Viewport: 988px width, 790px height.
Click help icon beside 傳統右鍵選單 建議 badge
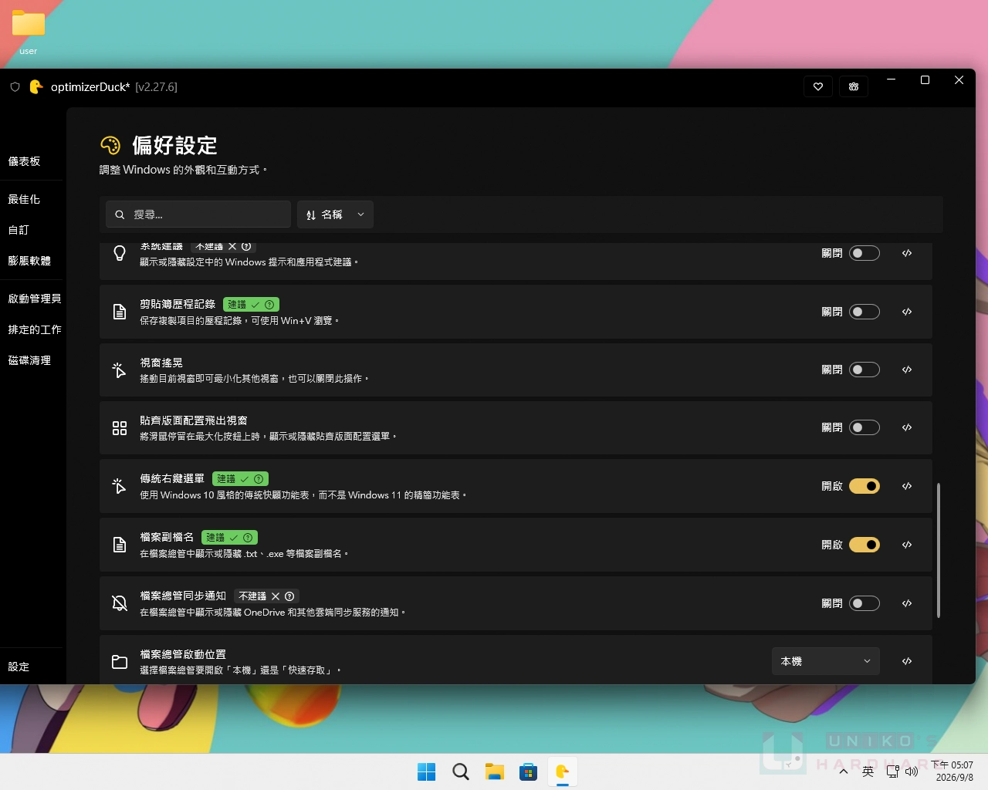259,479
